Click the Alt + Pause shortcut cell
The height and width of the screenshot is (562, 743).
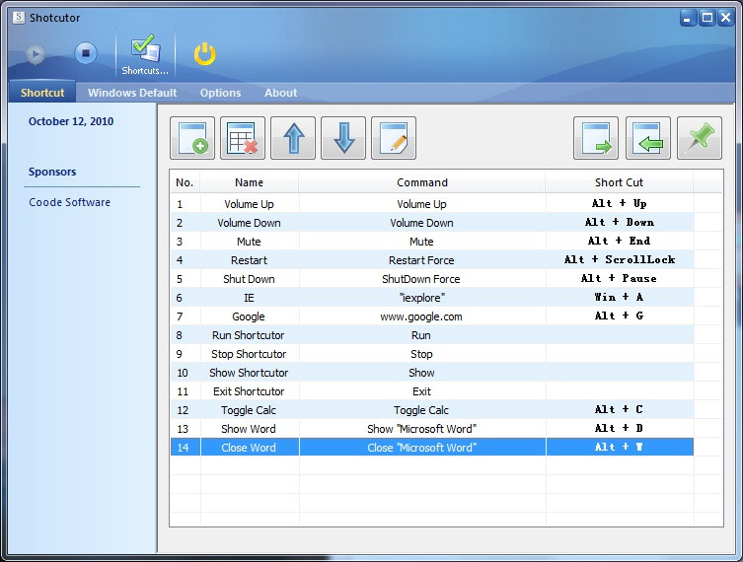point(620,279)
